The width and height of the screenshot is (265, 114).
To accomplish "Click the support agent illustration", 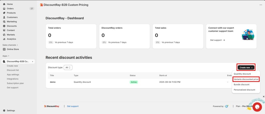I will (x=248, y=35).
